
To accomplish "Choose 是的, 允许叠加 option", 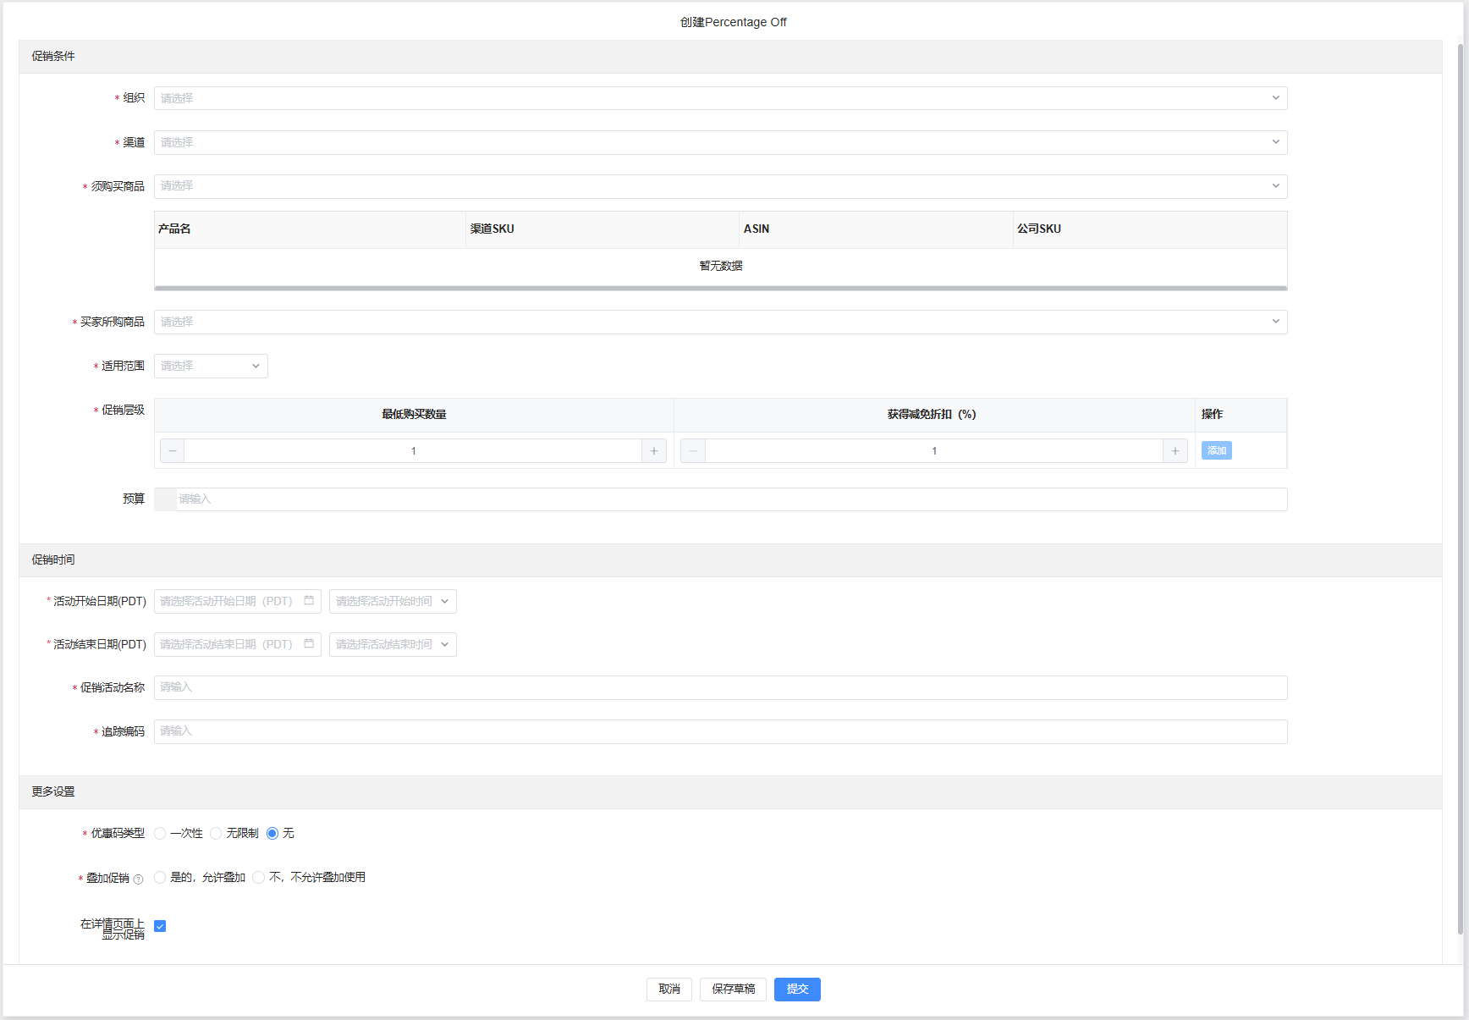I will 161,878.
